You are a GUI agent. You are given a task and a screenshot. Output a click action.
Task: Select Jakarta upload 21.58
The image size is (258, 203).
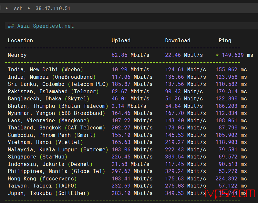[x=119, y=164]
